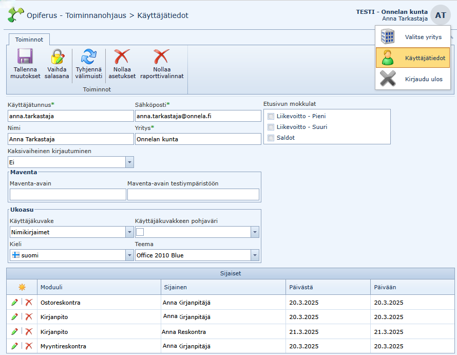457x355 pixels.
Task: Click Tyhjennä välimuisti refresh icon
Action: [x=89, y=57]
